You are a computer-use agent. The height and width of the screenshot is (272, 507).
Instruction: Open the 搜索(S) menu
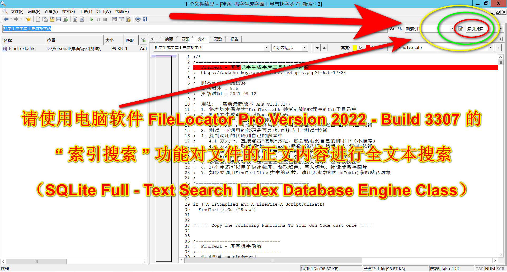tap(68, 12)
